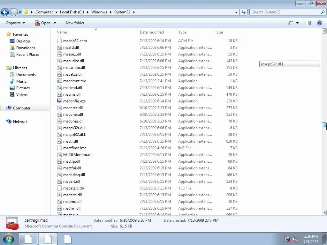Select file name mscoree.dll
The height and width of the screenshot is (245, 327).
73,108
